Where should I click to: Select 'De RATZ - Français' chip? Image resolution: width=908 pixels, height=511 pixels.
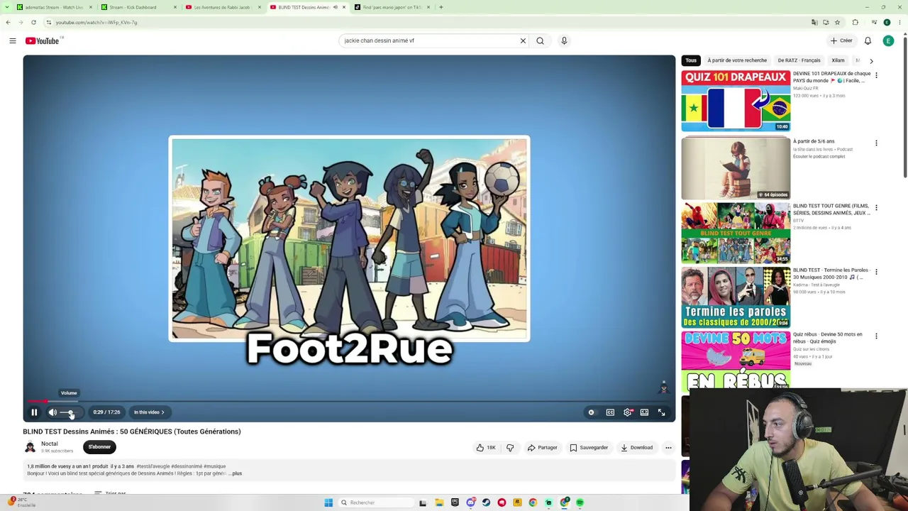tap(799, 60)
